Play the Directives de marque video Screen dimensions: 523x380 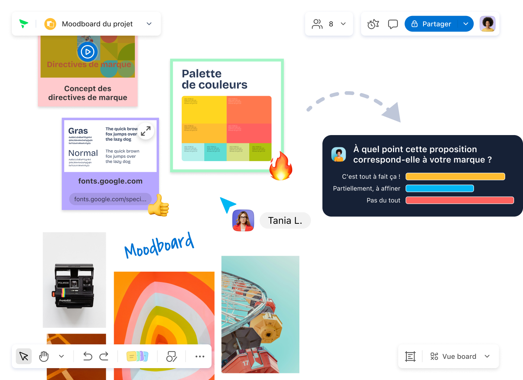pos(88,52)
